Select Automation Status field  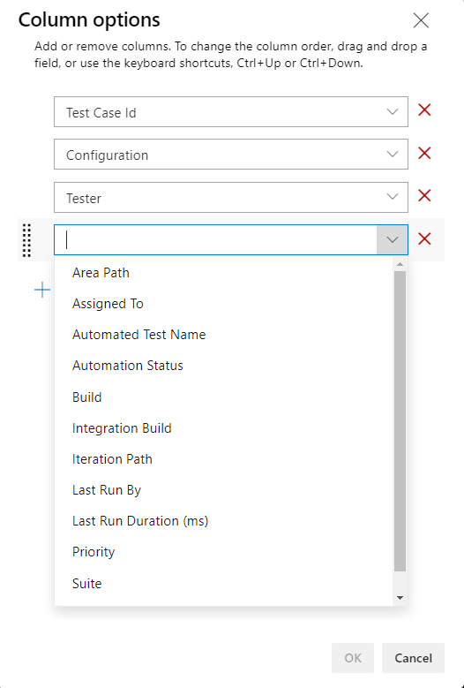point(224,366)
